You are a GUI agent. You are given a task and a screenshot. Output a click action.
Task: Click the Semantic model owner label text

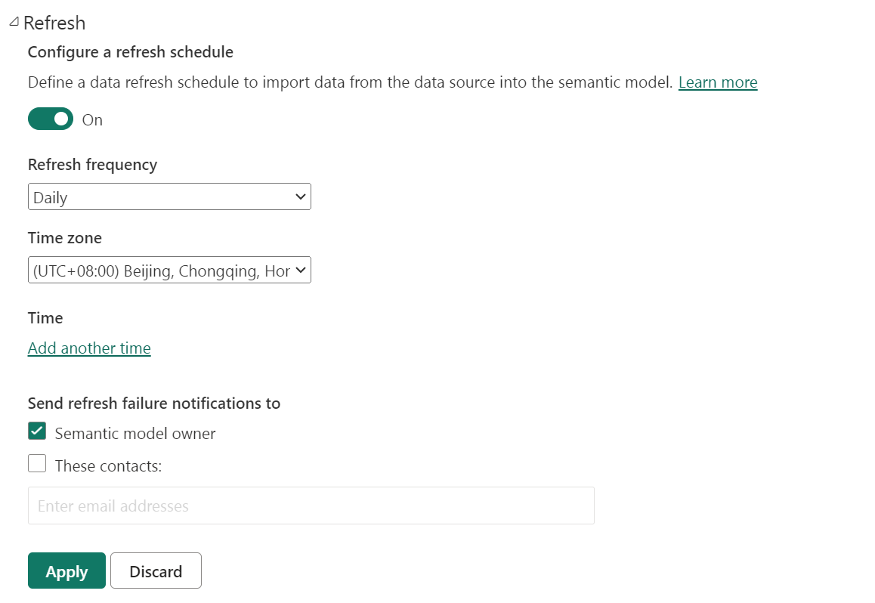point(135,434)
